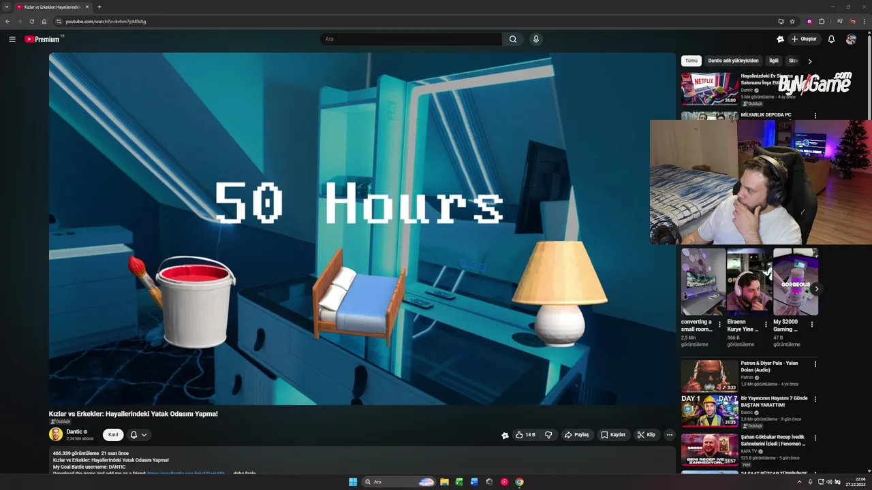Show next shorts with the right arrow
872x490 pixels.
[816, 289]
